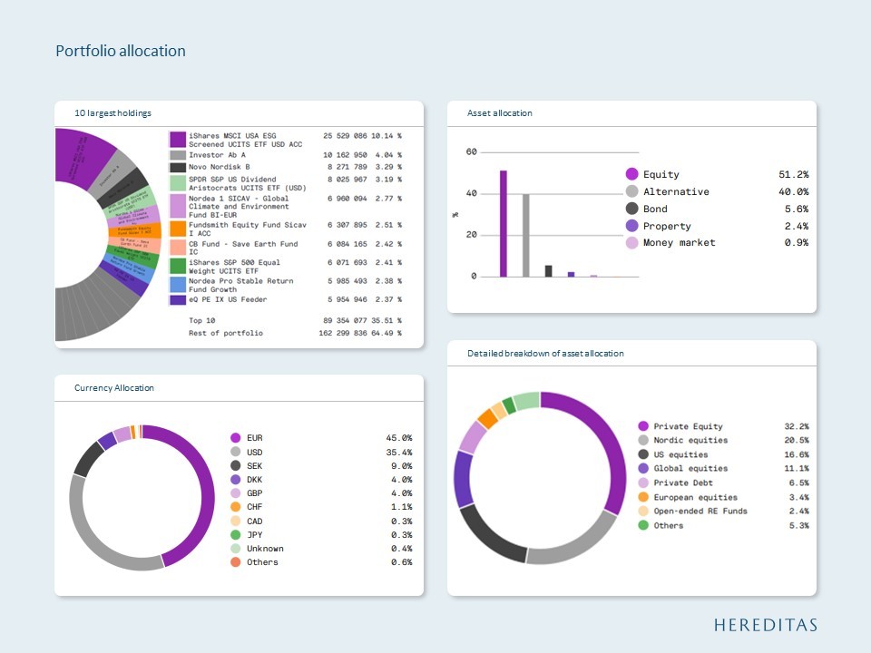Click the Money market legend dot
The image size is (871, 653).
pyautogui.click(x=631, y=243)
